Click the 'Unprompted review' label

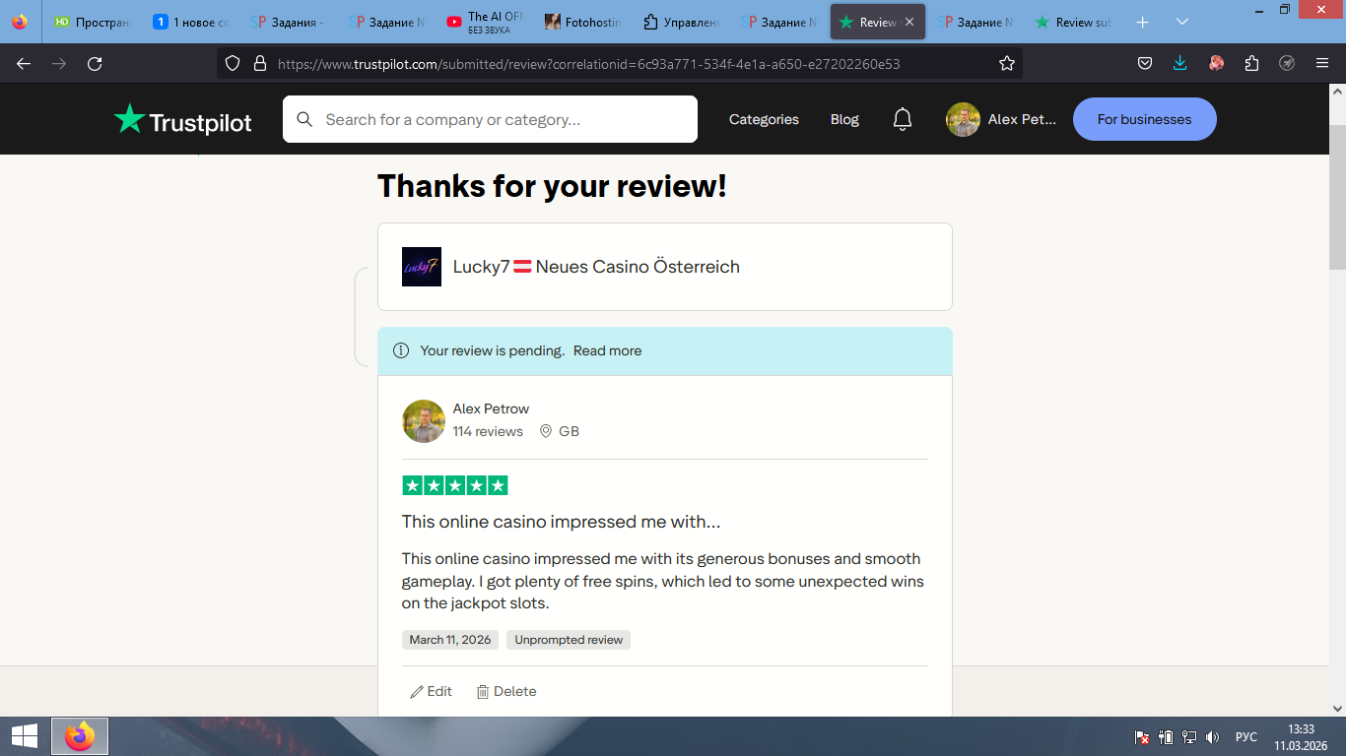[569, 640]
